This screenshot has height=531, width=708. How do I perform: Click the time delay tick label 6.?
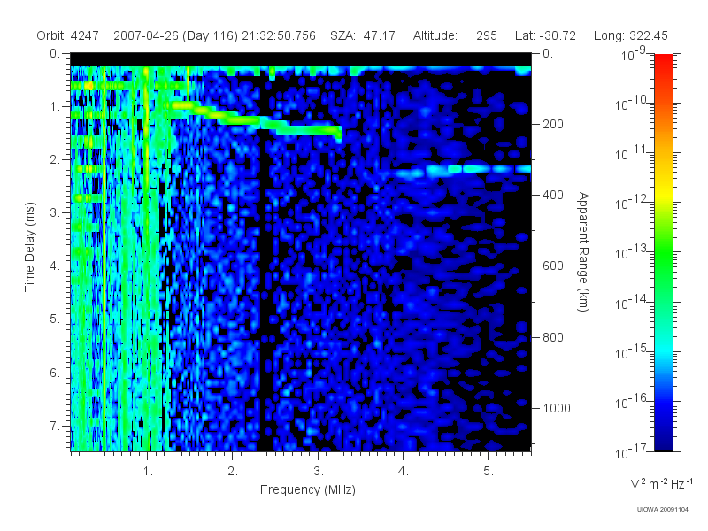pyautogui.click(x=55, y=373)
